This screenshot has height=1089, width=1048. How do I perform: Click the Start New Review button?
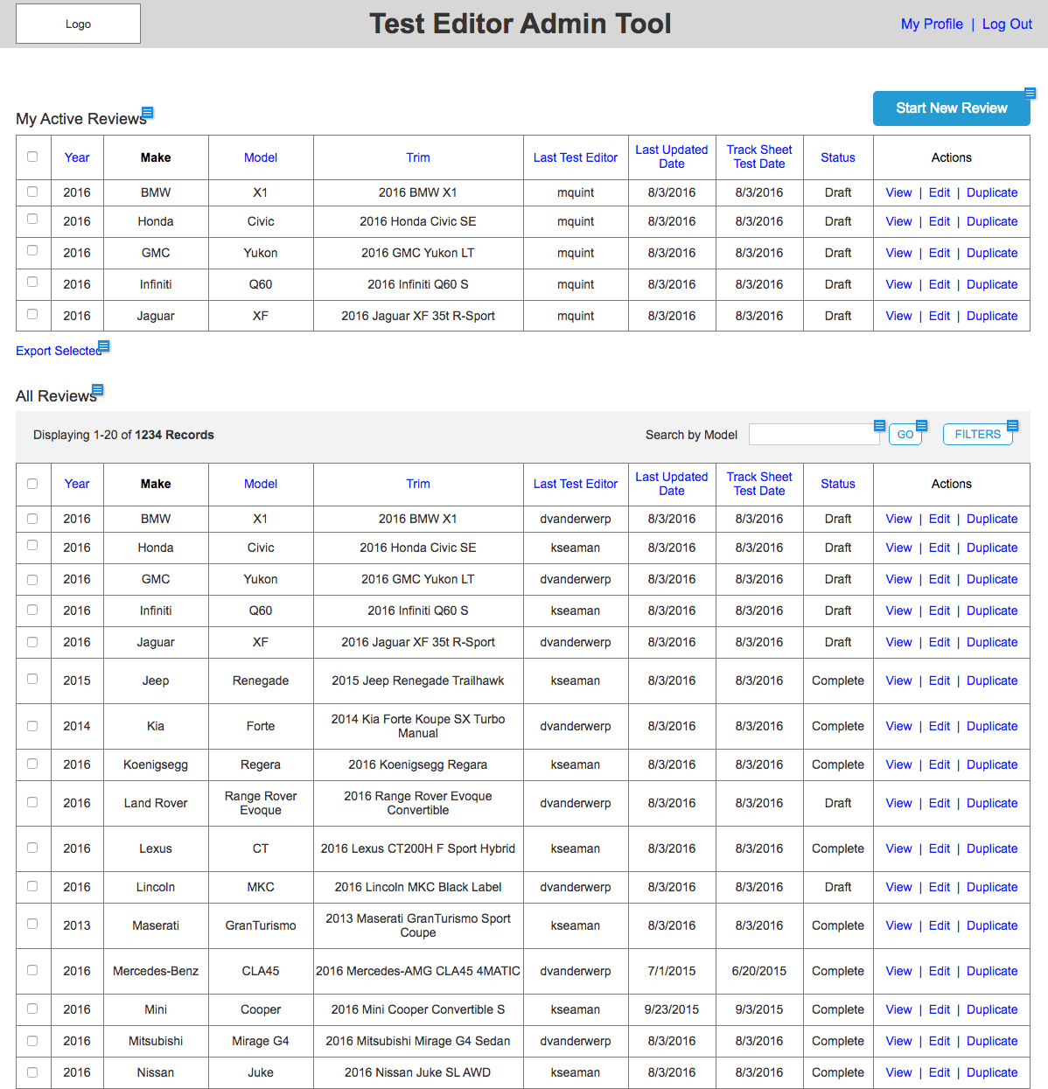pyautogui.click(x=951, y=108)
